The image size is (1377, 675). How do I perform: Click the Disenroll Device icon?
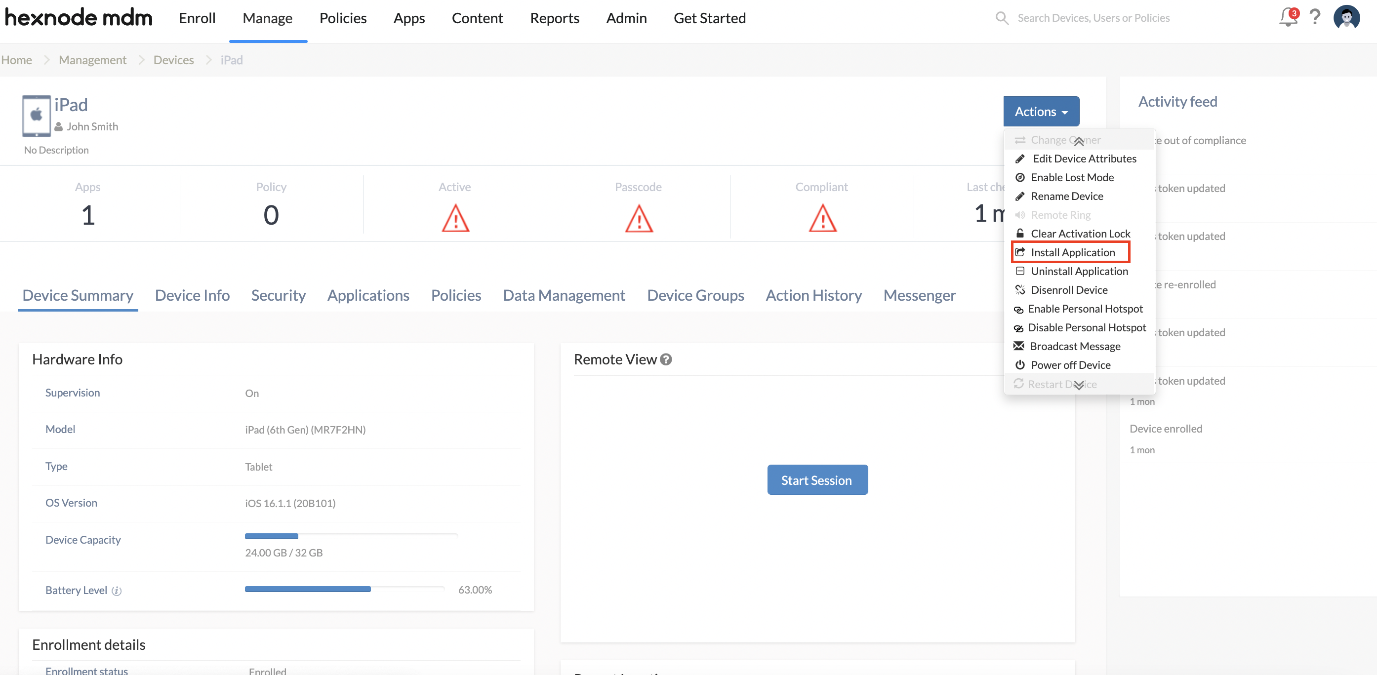(x=1020, y=290)
